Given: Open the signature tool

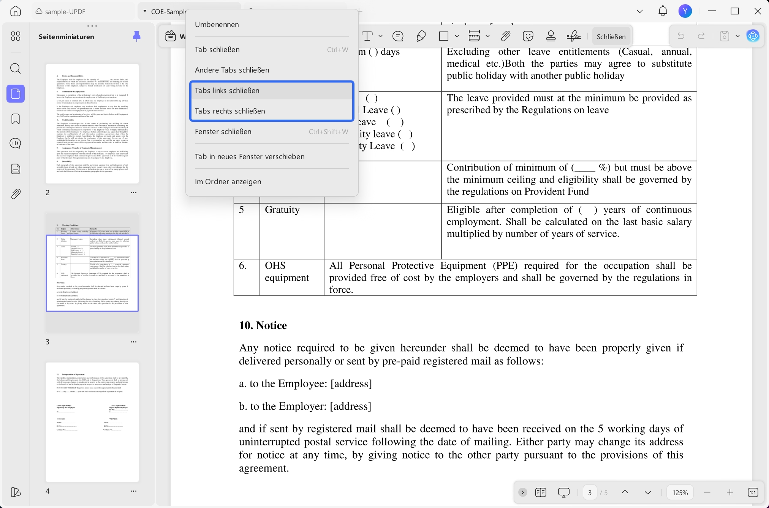Looking at the screenshot, I should point(574,36).
